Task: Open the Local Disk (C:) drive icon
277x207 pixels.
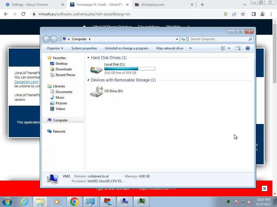Action: coord(96,70)
